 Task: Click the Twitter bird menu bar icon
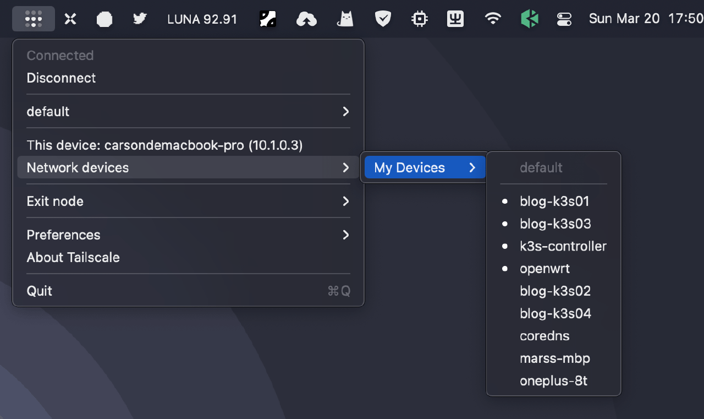[x=140, y=19]
